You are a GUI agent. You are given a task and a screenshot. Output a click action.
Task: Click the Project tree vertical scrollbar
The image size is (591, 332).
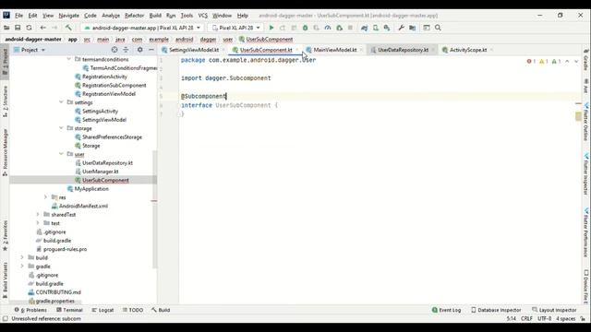[x=154, y=209]
